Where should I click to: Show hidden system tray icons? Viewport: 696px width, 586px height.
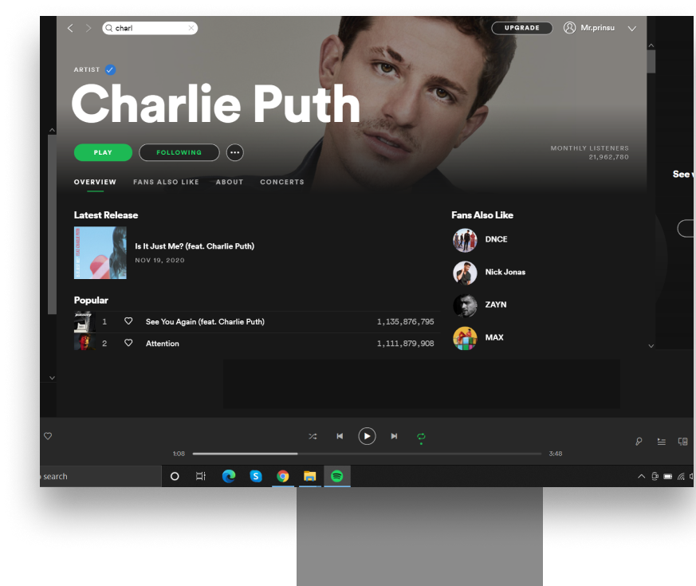(x=641, y=476)
